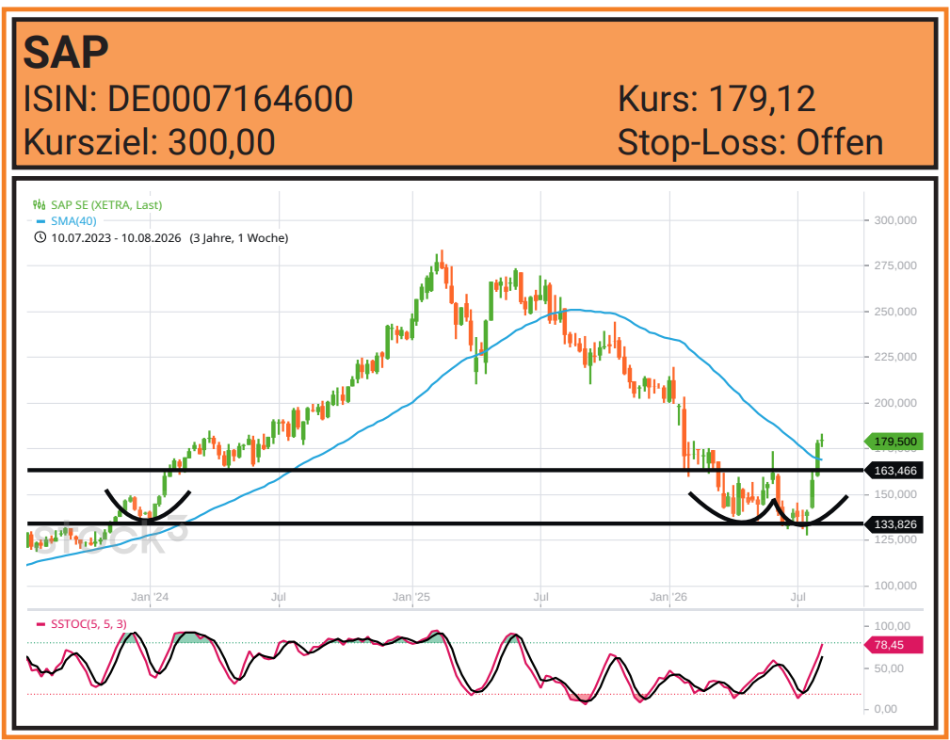The image size is (950, 740).
Task: Click the 200,000 price axis label
Action: (894, 403)
